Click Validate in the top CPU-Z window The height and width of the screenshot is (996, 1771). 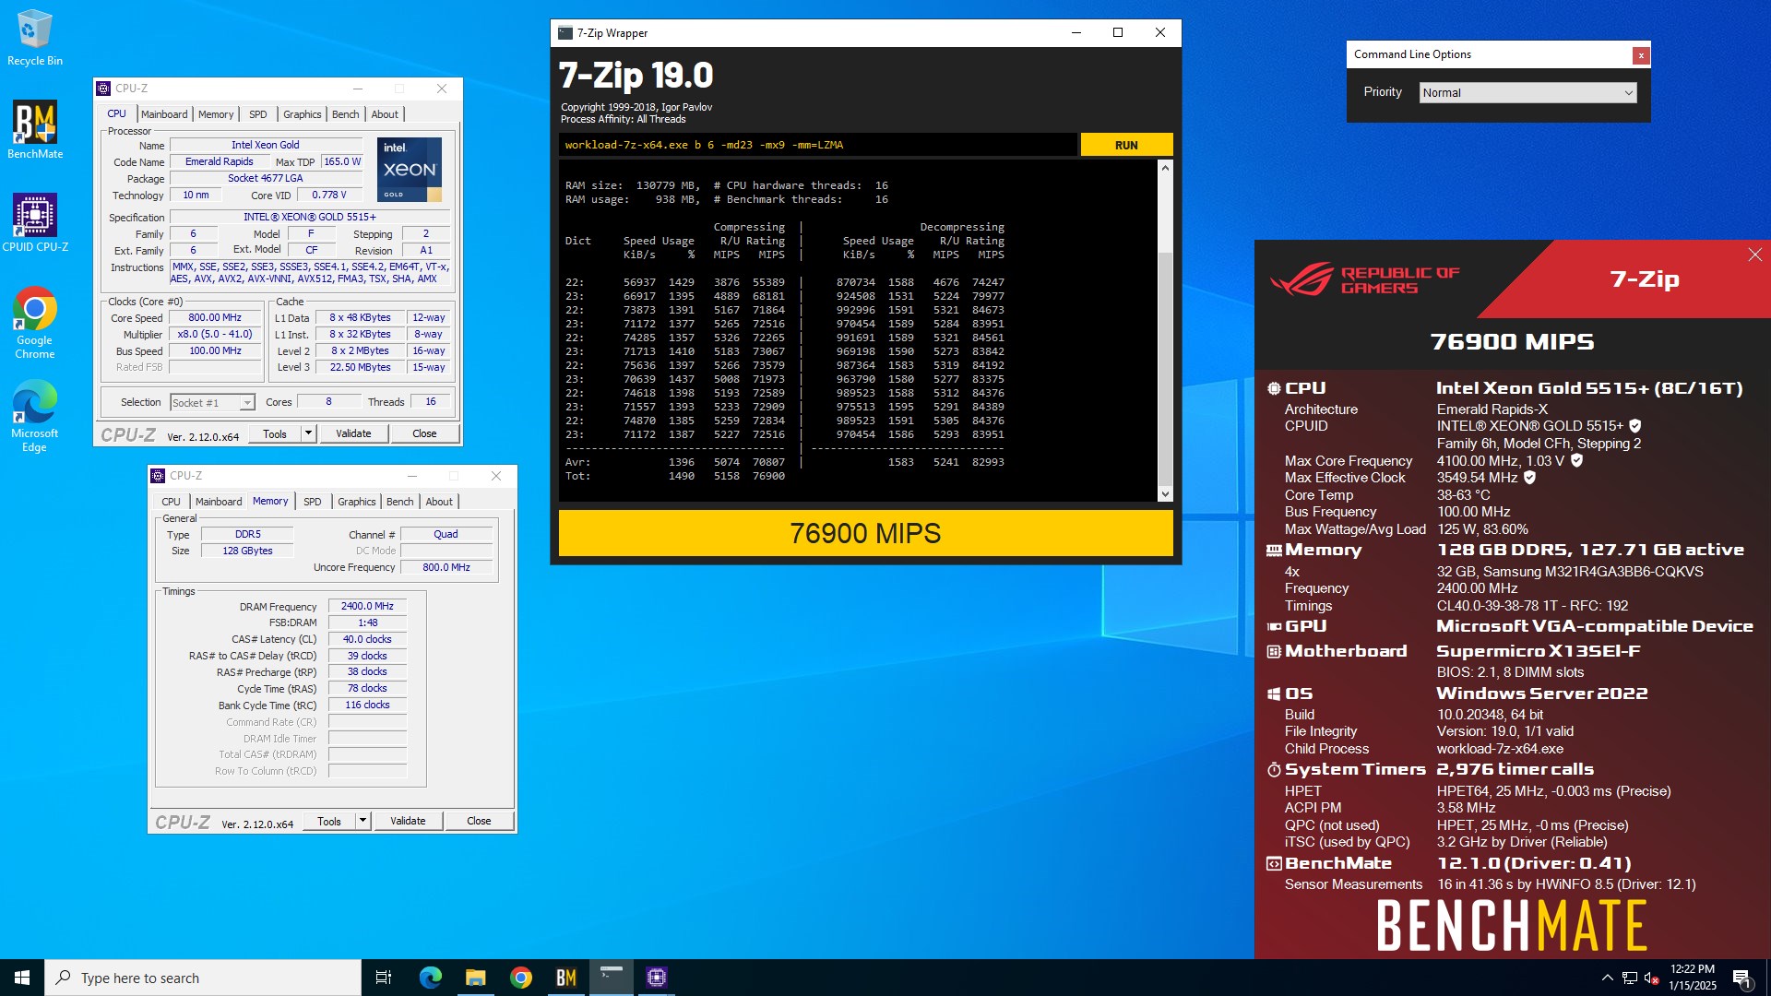pyautogui.click(x=353, y=433)
